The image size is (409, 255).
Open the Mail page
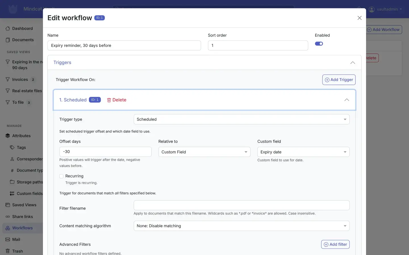coord(16,239)
